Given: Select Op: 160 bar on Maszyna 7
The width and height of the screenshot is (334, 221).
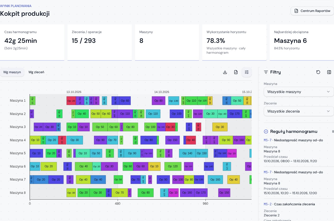Looking at the screenshot, I should (215, 180).
